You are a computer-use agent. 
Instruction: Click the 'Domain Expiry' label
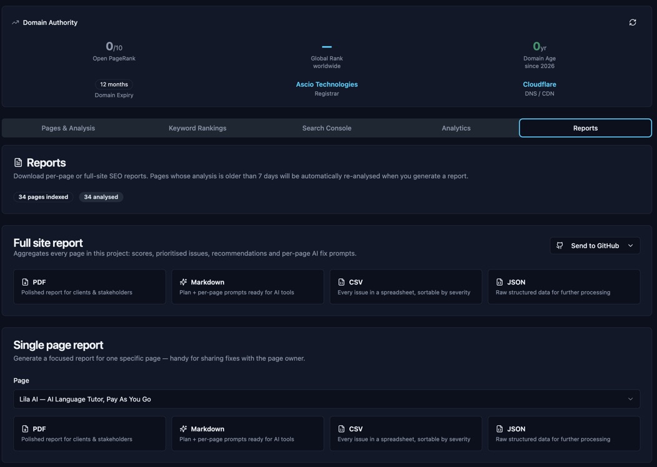[x=114, y=95]
